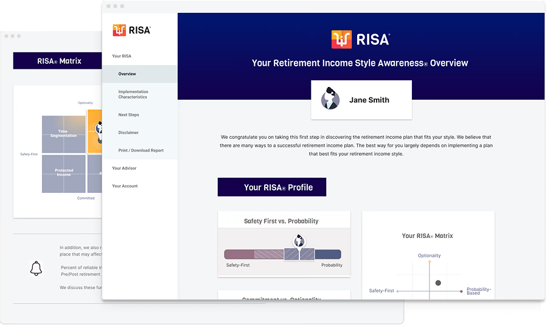Click the notification bell icon
This screenshot has width=547, height=325.
coord(36,268)
